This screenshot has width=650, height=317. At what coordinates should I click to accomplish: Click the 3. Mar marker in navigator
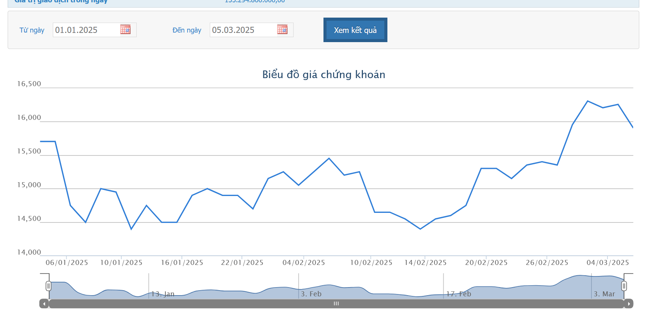[x=604, y=294]
